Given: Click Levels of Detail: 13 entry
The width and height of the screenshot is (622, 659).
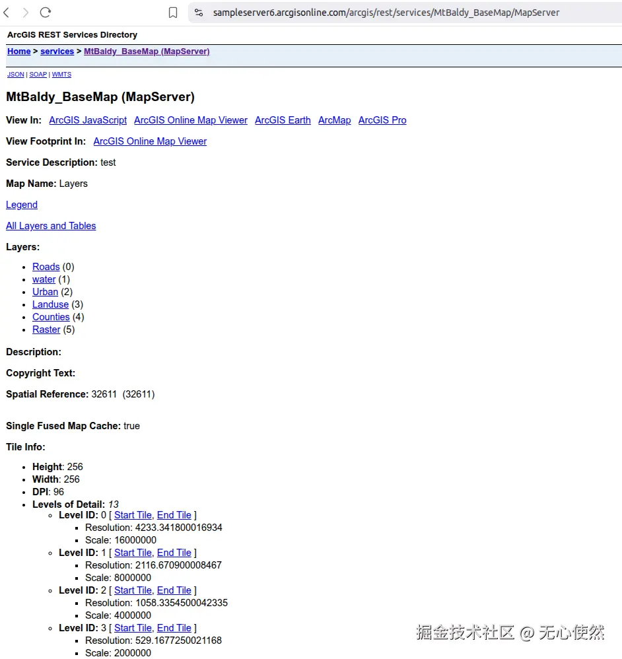Looking at the screenshot, I should tap(76, 504).
